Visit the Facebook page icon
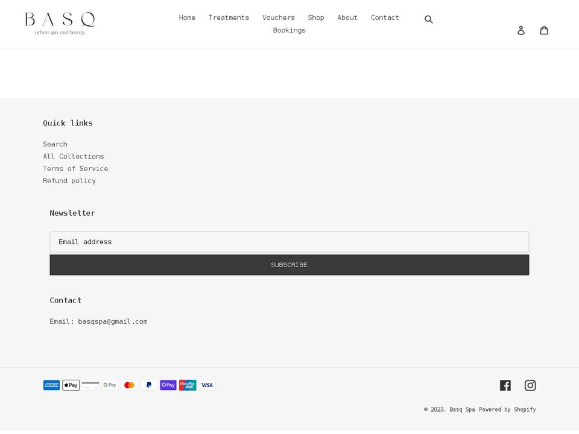579x434 pixels. pyautogui.click(x=505, y=385)
